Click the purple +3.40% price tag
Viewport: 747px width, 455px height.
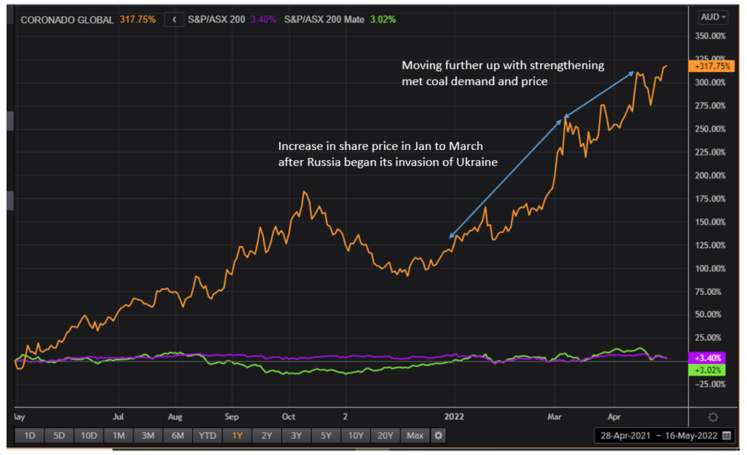click(707, 358)
